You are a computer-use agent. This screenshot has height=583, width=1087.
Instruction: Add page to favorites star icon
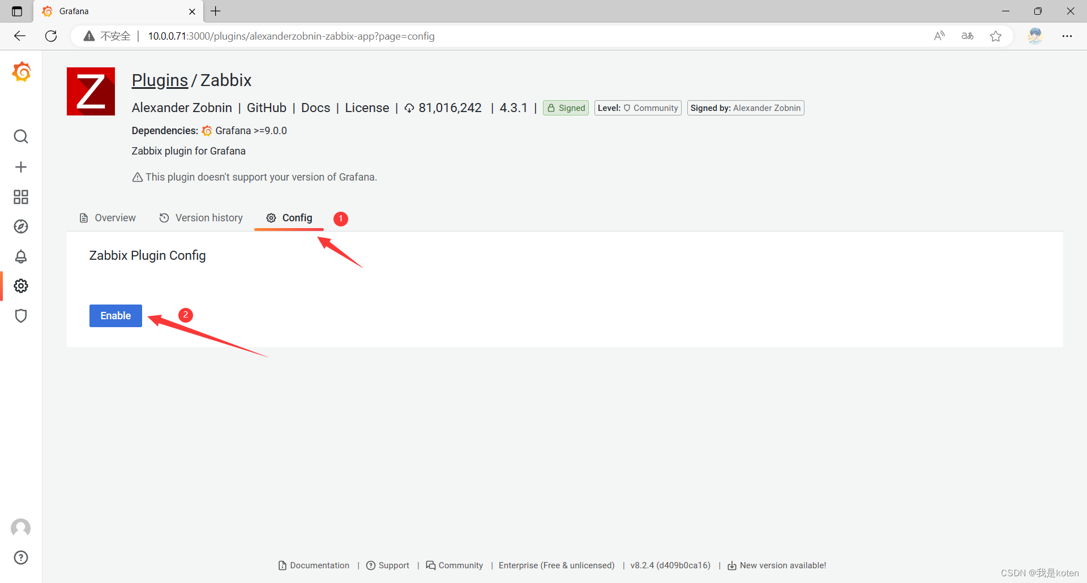(996, 36)
